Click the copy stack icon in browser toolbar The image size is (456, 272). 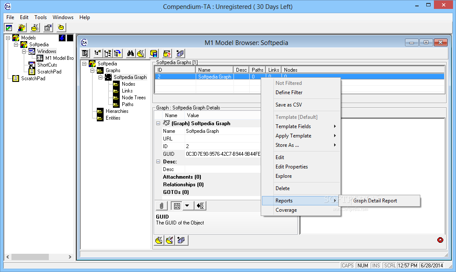coord(180,53)
